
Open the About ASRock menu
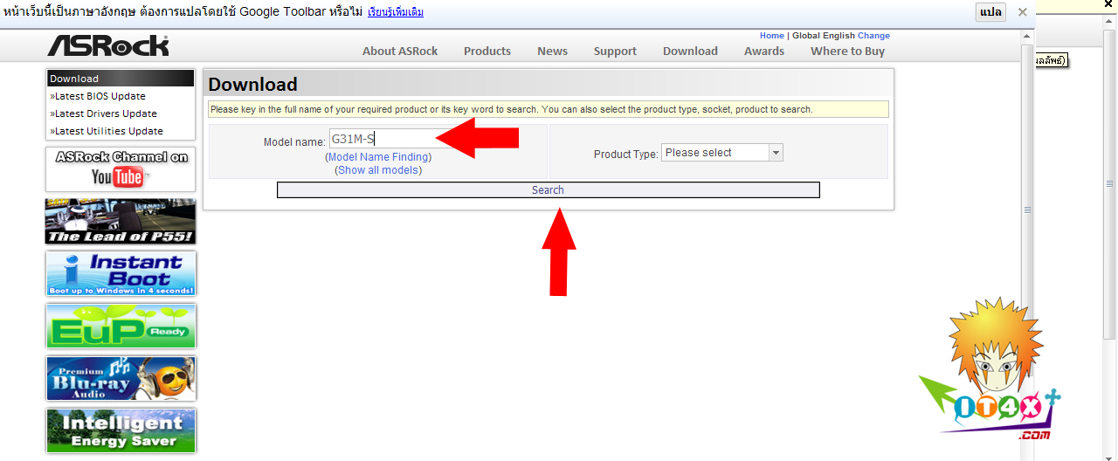coord(400,51)
